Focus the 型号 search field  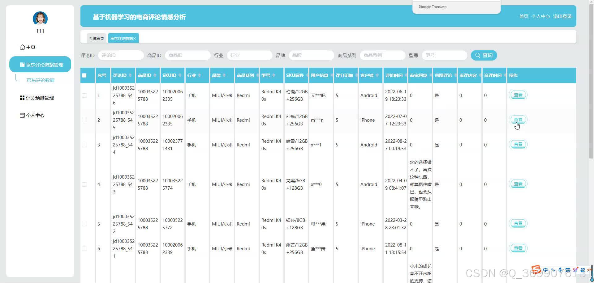(x=445, y=55)
